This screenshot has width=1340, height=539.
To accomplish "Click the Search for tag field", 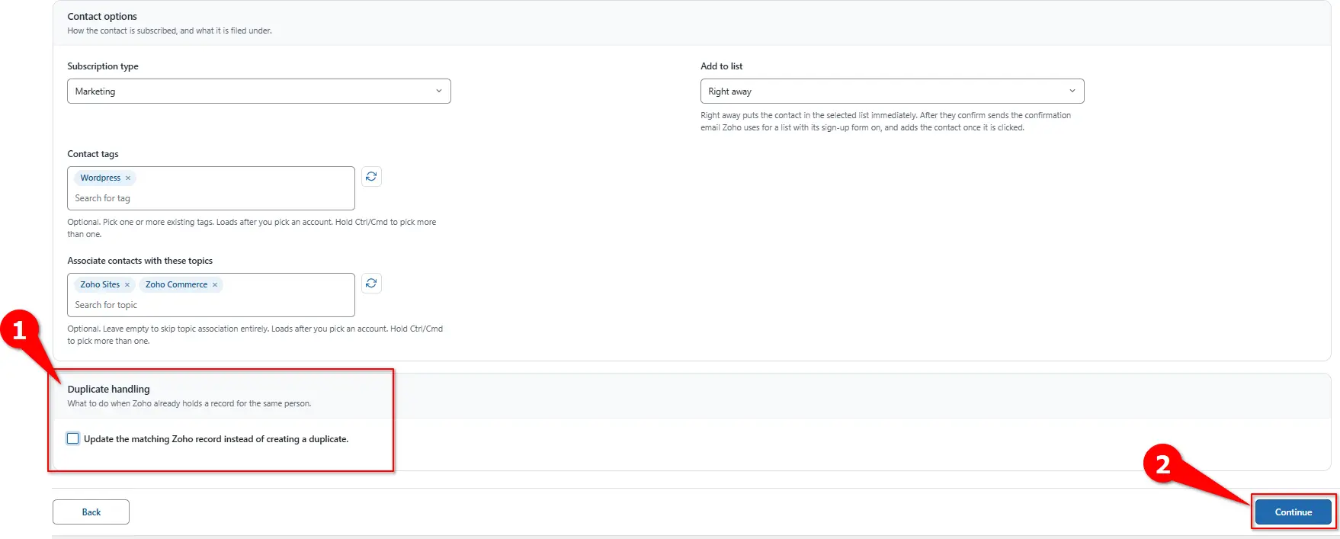I will tap(211, 198).
